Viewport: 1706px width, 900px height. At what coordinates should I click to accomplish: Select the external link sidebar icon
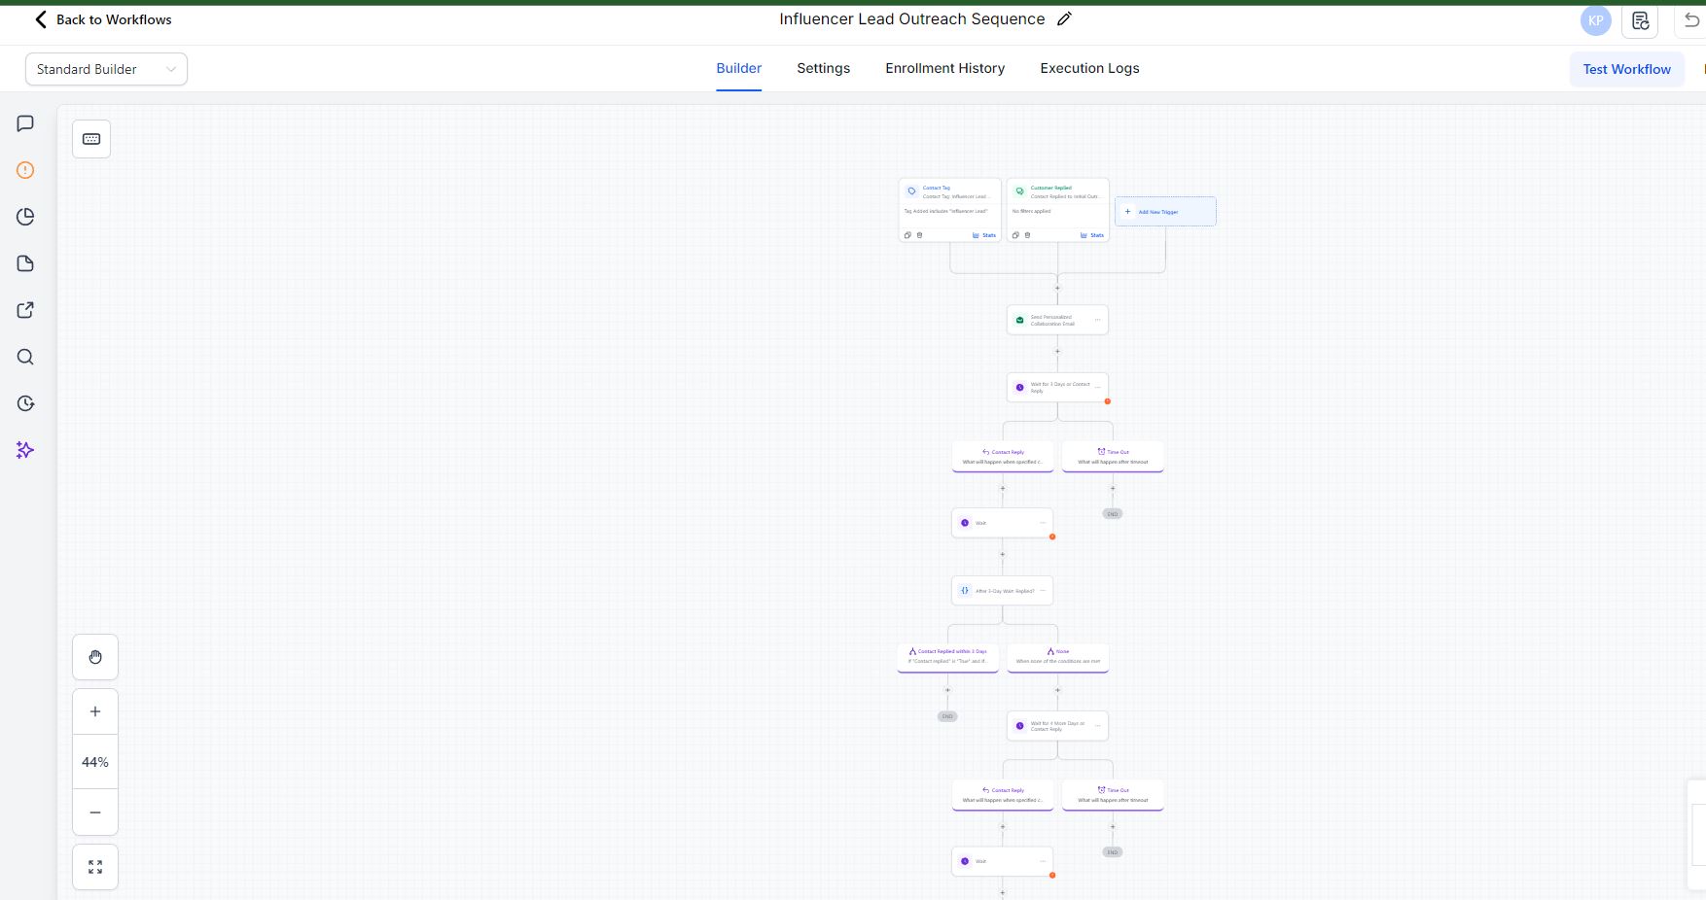coord(24,309)
